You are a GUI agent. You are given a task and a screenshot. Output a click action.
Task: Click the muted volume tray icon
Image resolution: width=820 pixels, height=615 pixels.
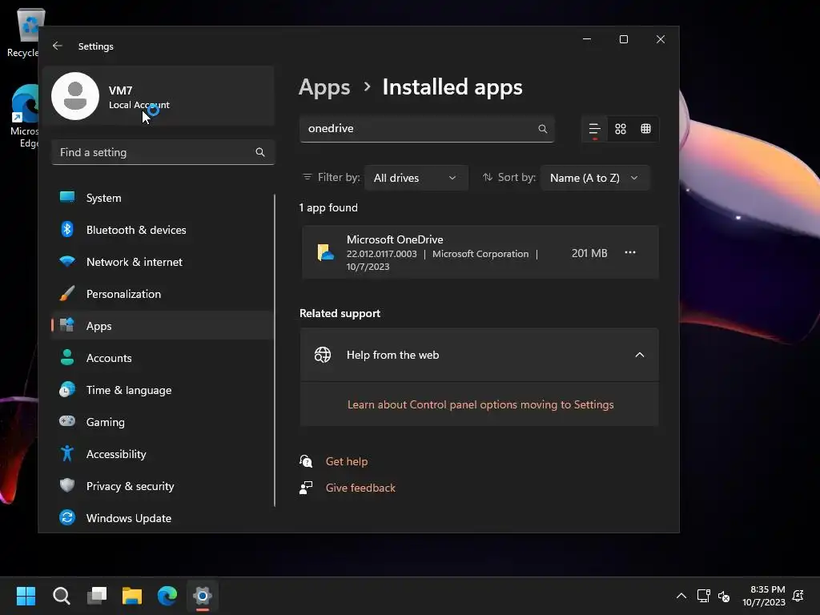coord(724,596)
